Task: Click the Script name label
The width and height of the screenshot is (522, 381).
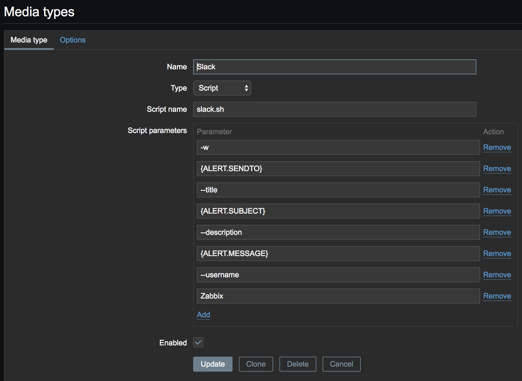Action: pos(167,109)
